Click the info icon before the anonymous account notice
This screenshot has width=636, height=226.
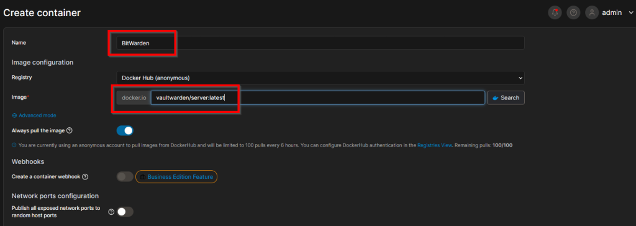(x=14, y=145)
